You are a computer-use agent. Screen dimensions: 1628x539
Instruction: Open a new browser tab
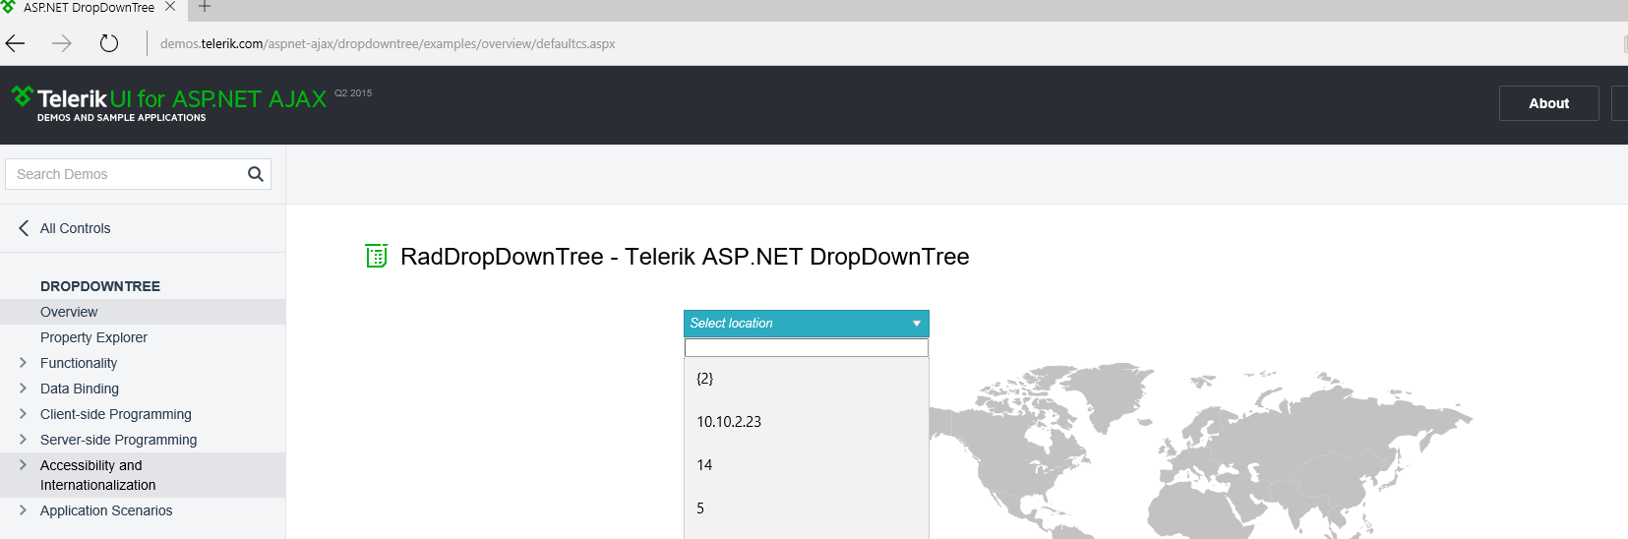point(205,7)
